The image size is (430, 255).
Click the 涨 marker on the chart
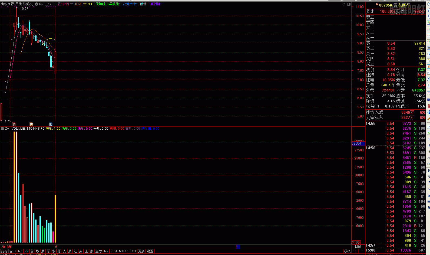[x=14, y=124]
